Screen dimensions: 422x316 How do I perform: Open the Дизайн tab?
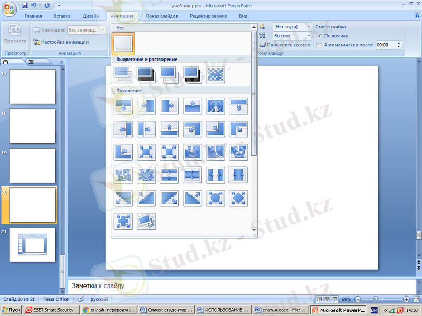tap(91, 16)
